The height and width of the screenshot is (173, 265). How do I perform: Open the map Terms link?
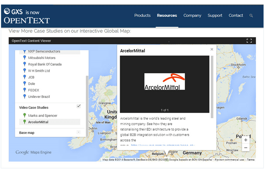[251, 160]
